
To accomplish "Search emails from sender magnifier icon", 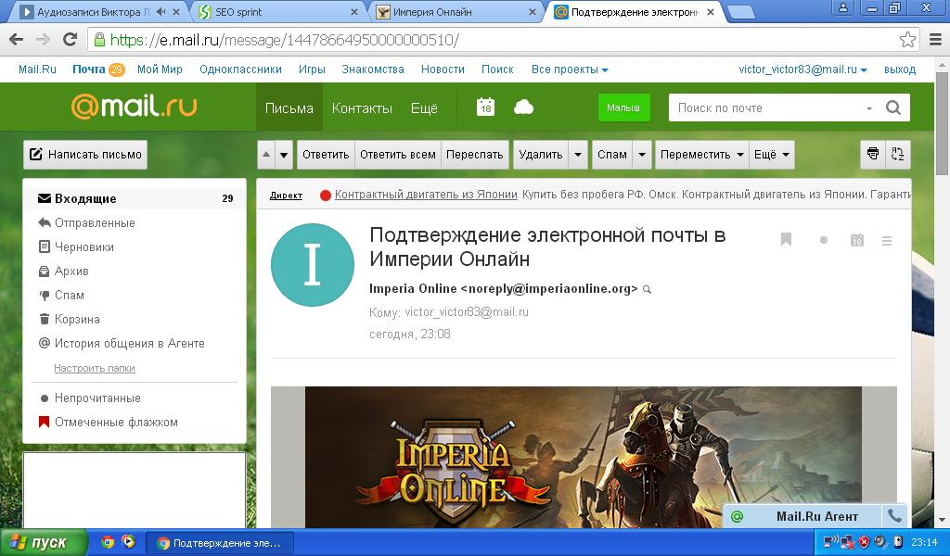I will (x=647, y=289).
